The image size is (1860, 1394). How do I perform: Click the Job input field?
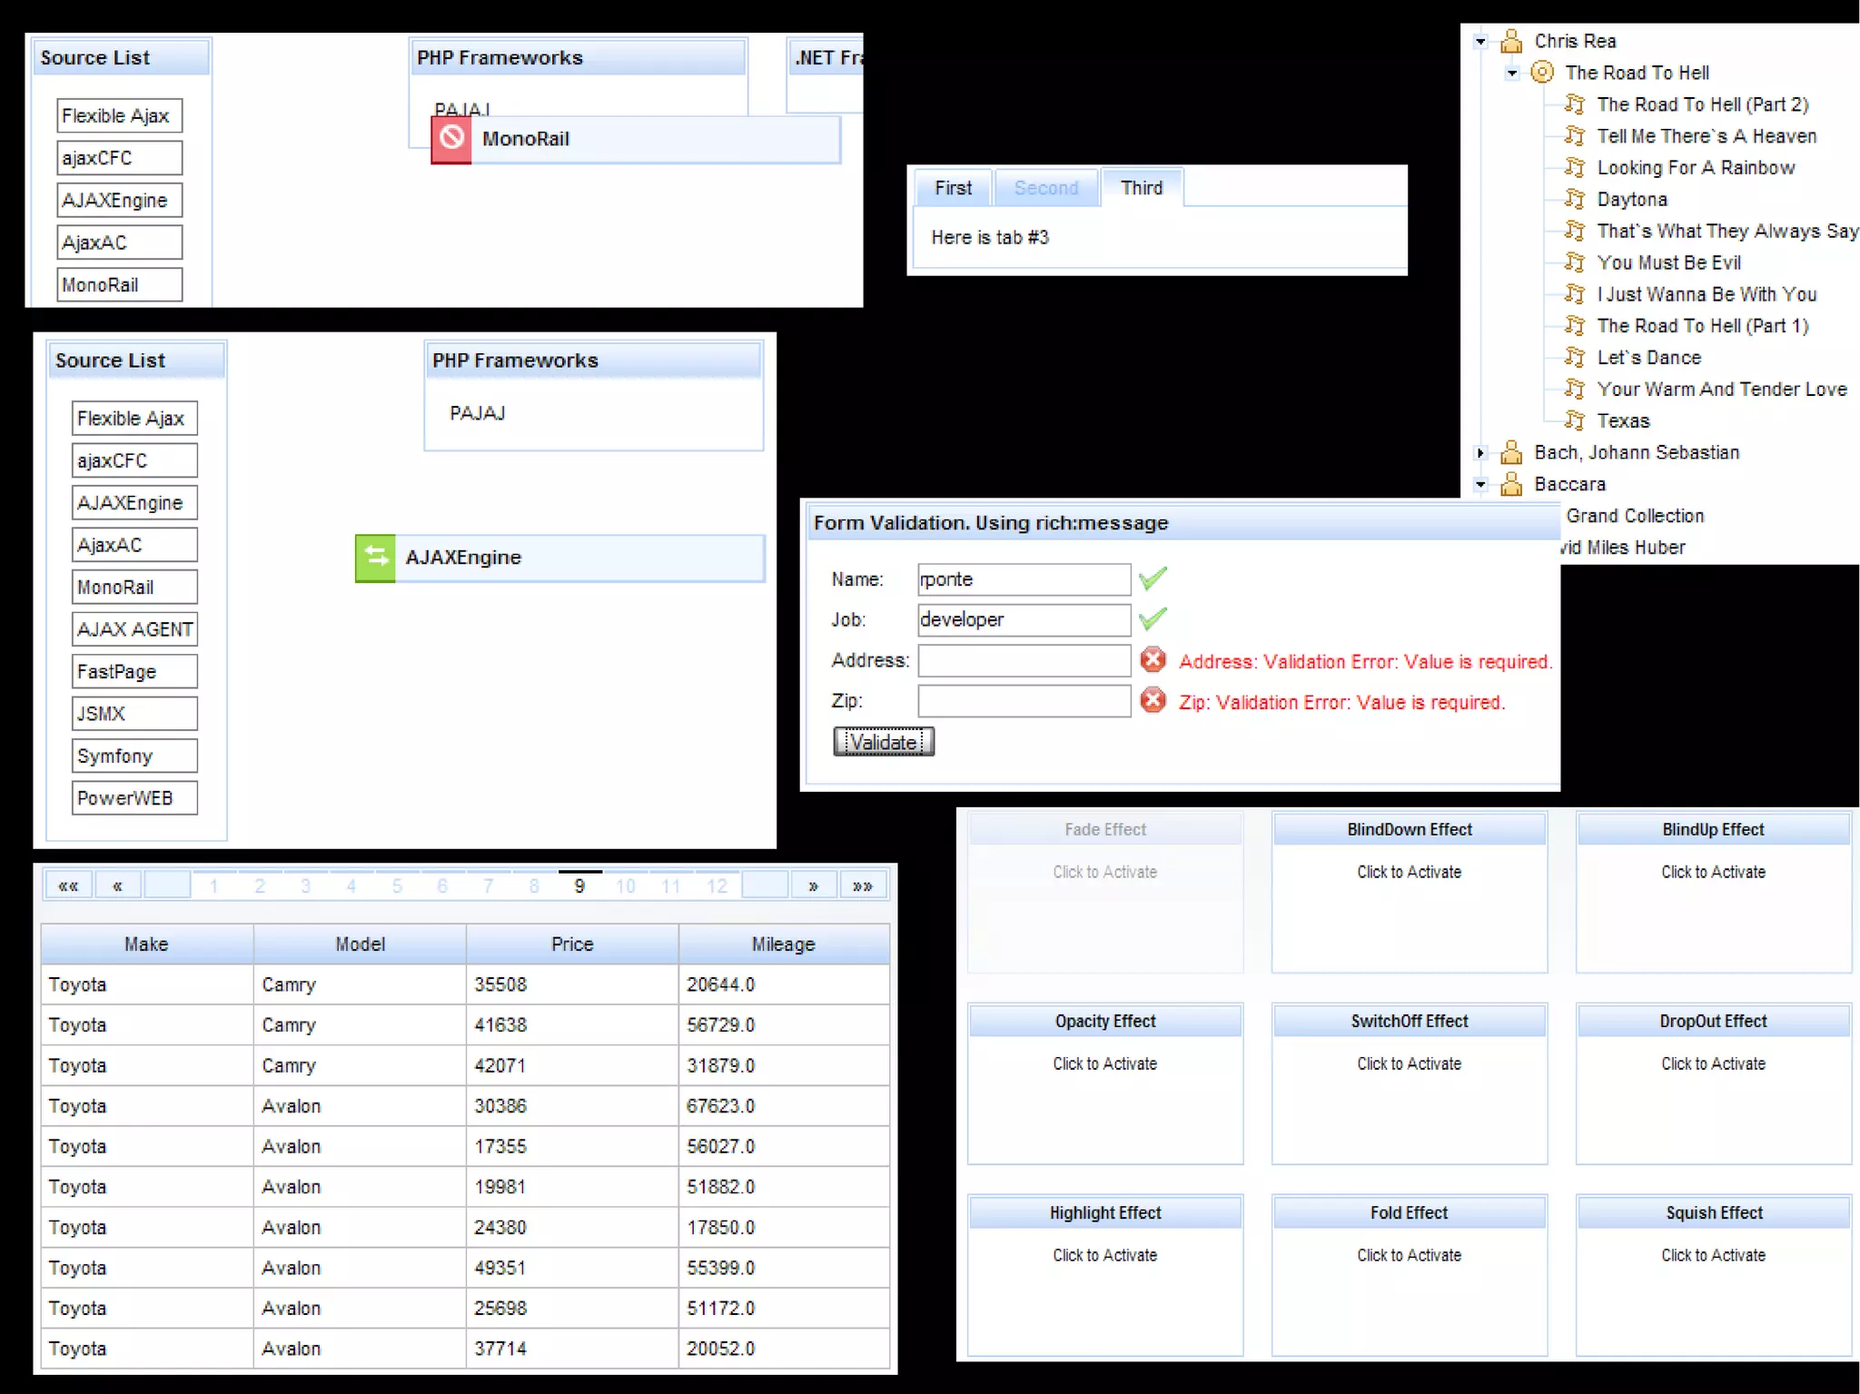[x=1024, y=619]
